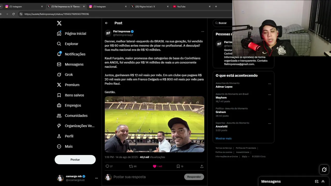Screen dimensions: 331x186
Task: Open Grok in the sidebar
Action: click(65, 75)
